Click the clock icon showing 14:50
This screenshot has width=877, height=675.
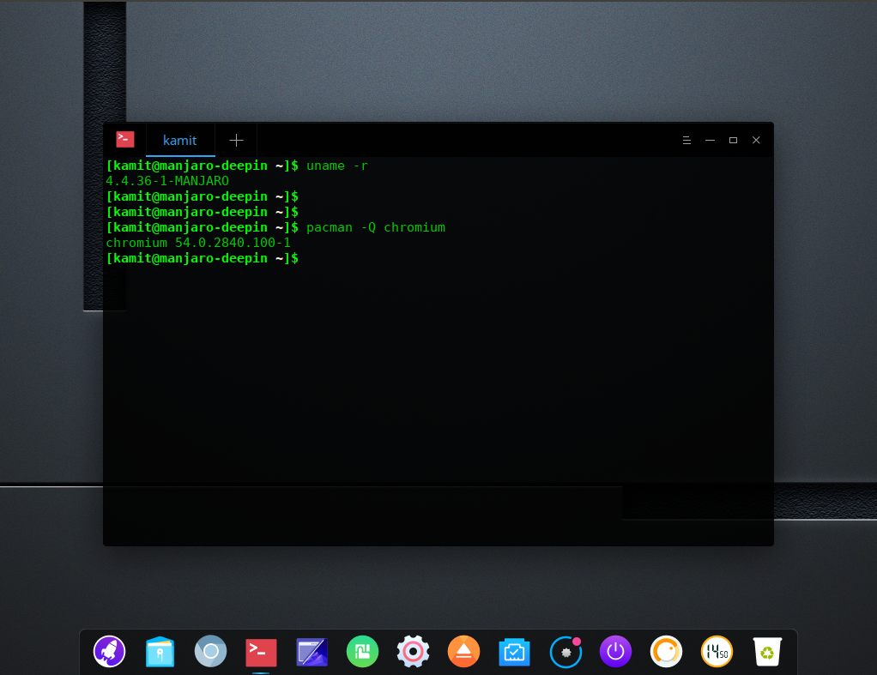tap(716, 652)
